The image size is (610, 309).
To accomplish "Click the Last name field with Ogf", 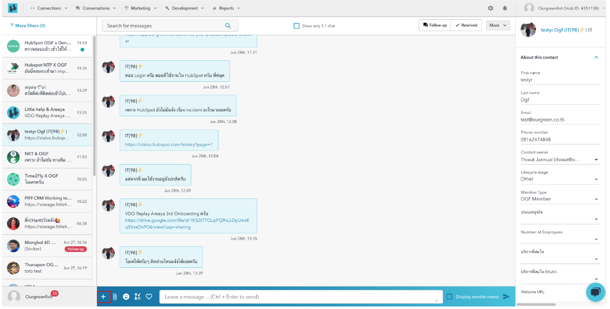I will [x=560, y=100].
